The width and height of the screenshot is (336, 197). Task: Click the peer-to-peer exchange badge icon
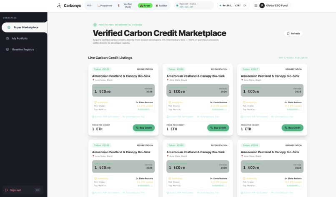coord(95,25)
